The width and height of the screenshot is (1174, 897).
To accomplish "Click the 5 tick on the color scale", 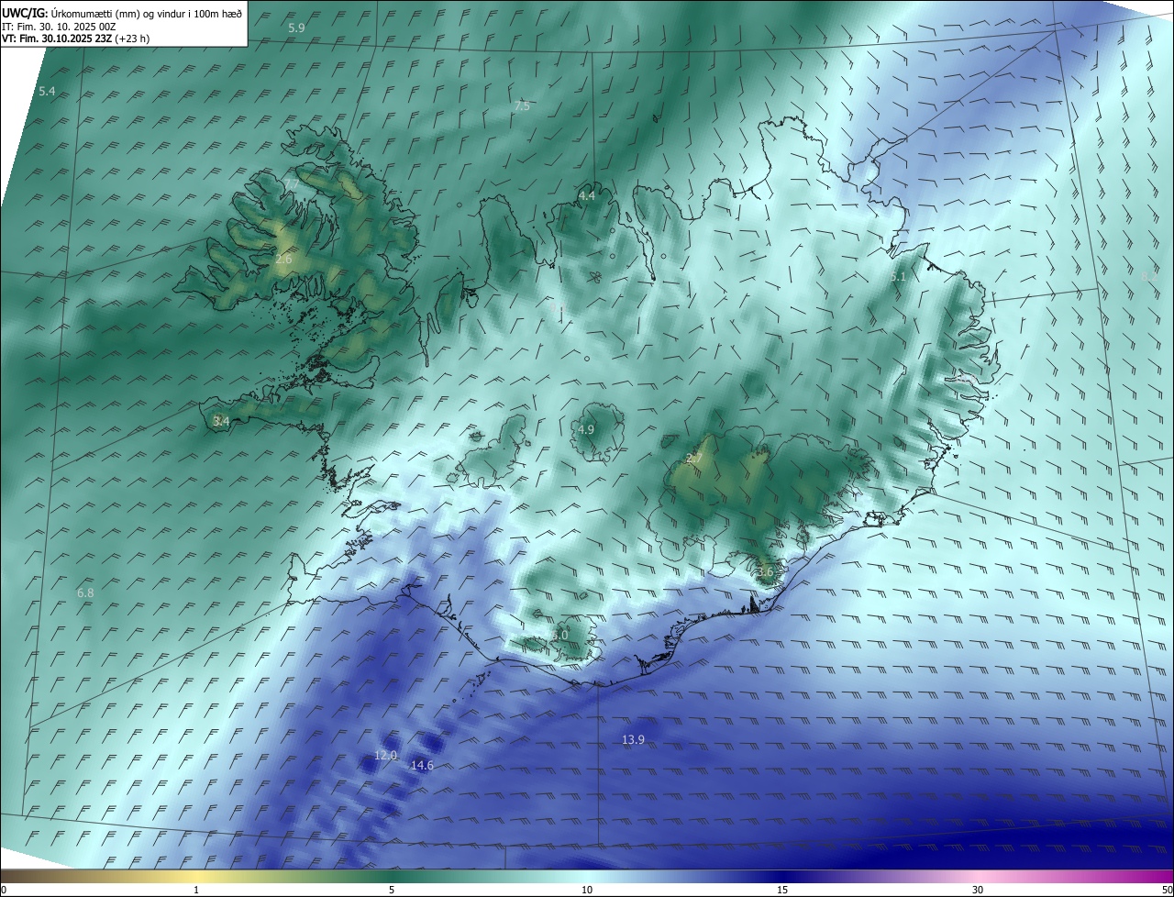I will 392,890.
